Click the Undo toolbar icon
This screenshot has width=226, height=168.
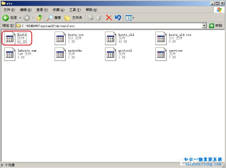(x=118, y=18)
